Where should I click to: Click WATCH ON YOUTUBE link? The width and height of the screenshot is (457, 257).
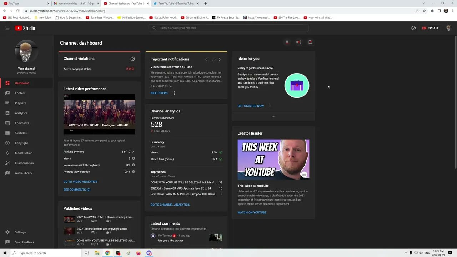click(252, 213)
